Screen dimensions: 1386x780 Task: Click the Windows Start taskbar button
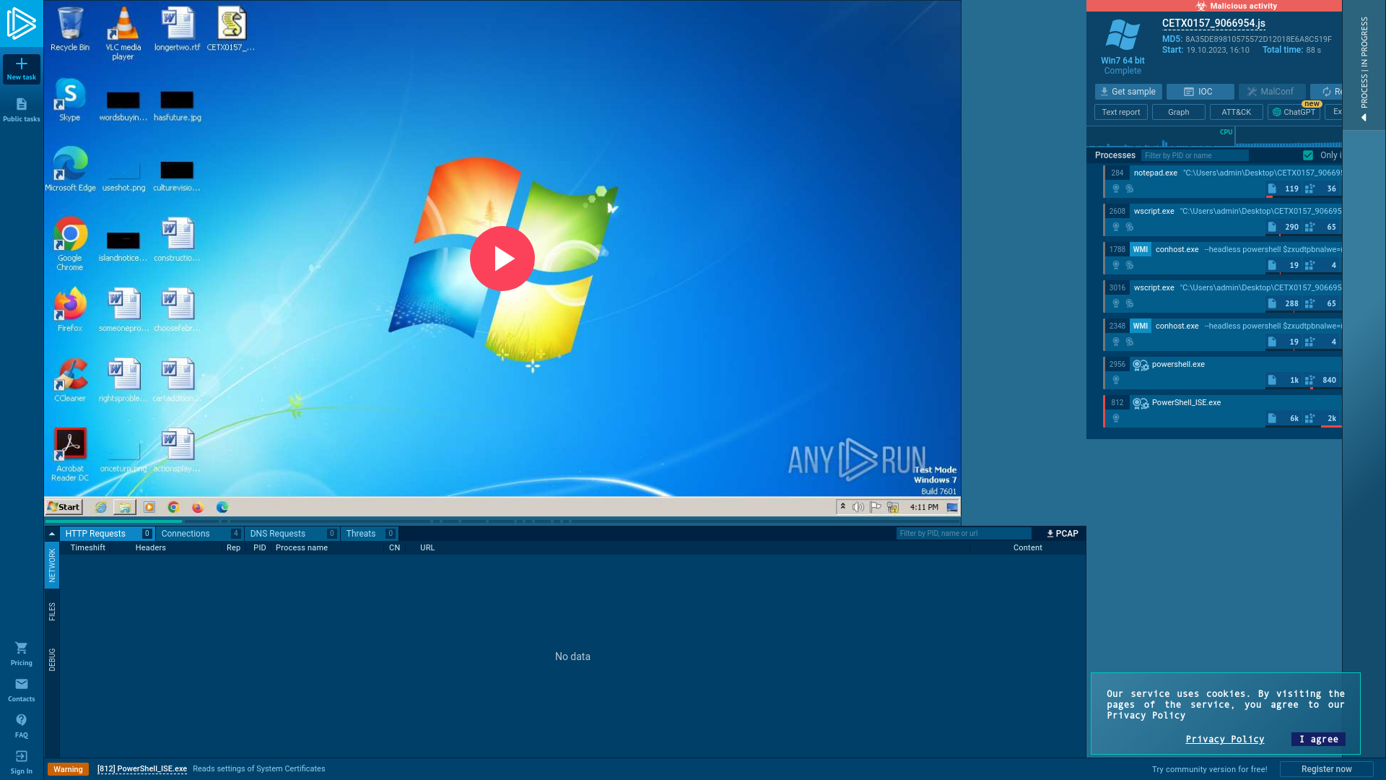point(63,507)
